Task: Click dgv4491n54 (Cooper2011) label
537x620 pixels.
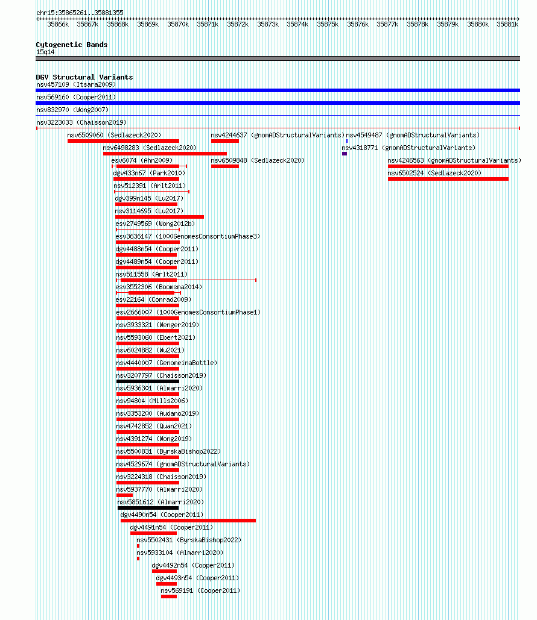Action: pos(171,527)
